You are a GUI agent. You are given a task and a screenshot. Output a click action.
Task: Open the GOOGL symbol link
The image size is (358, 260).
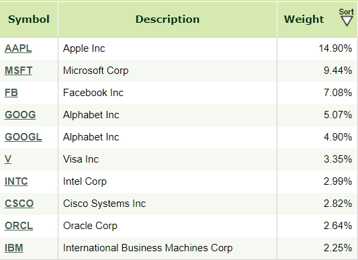[24, 137]
